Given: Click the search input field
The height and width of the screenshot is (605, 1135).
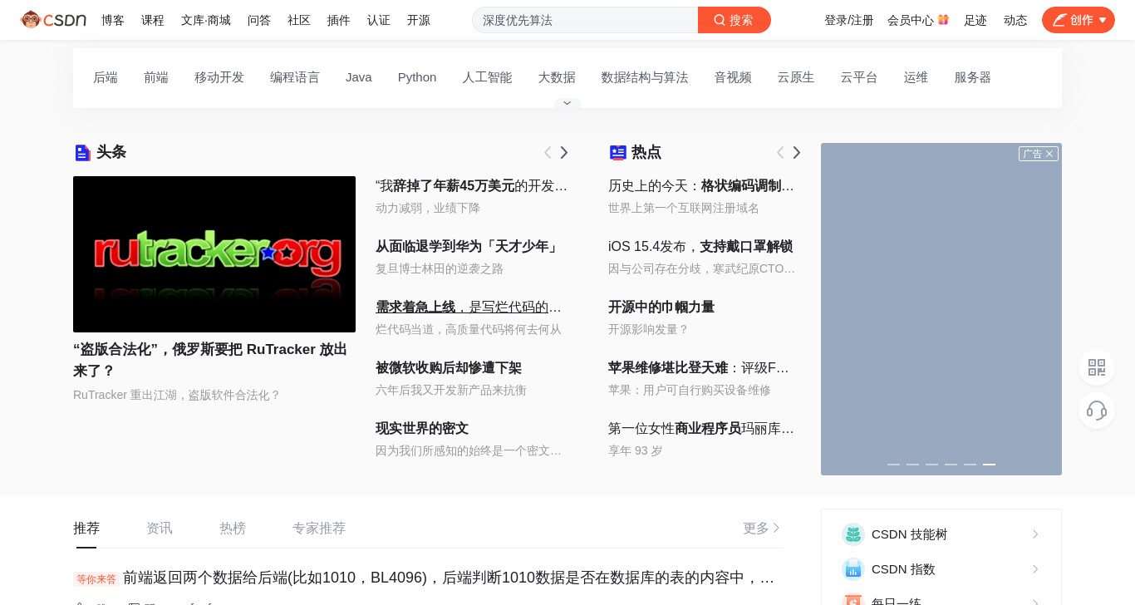Looking at the screenshot, I should pyautogui.click(x=585, y=20).
